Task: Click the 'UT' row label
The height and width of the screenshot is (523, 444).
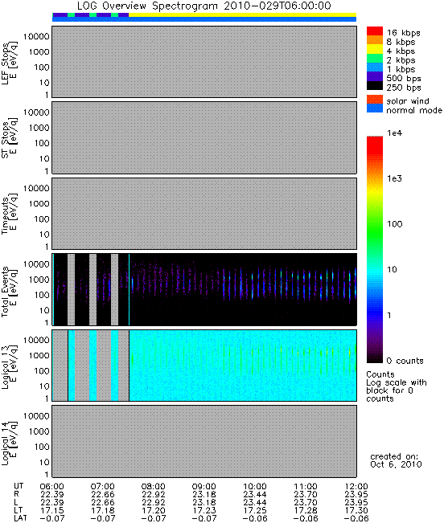Action: [x=18, y=486]
